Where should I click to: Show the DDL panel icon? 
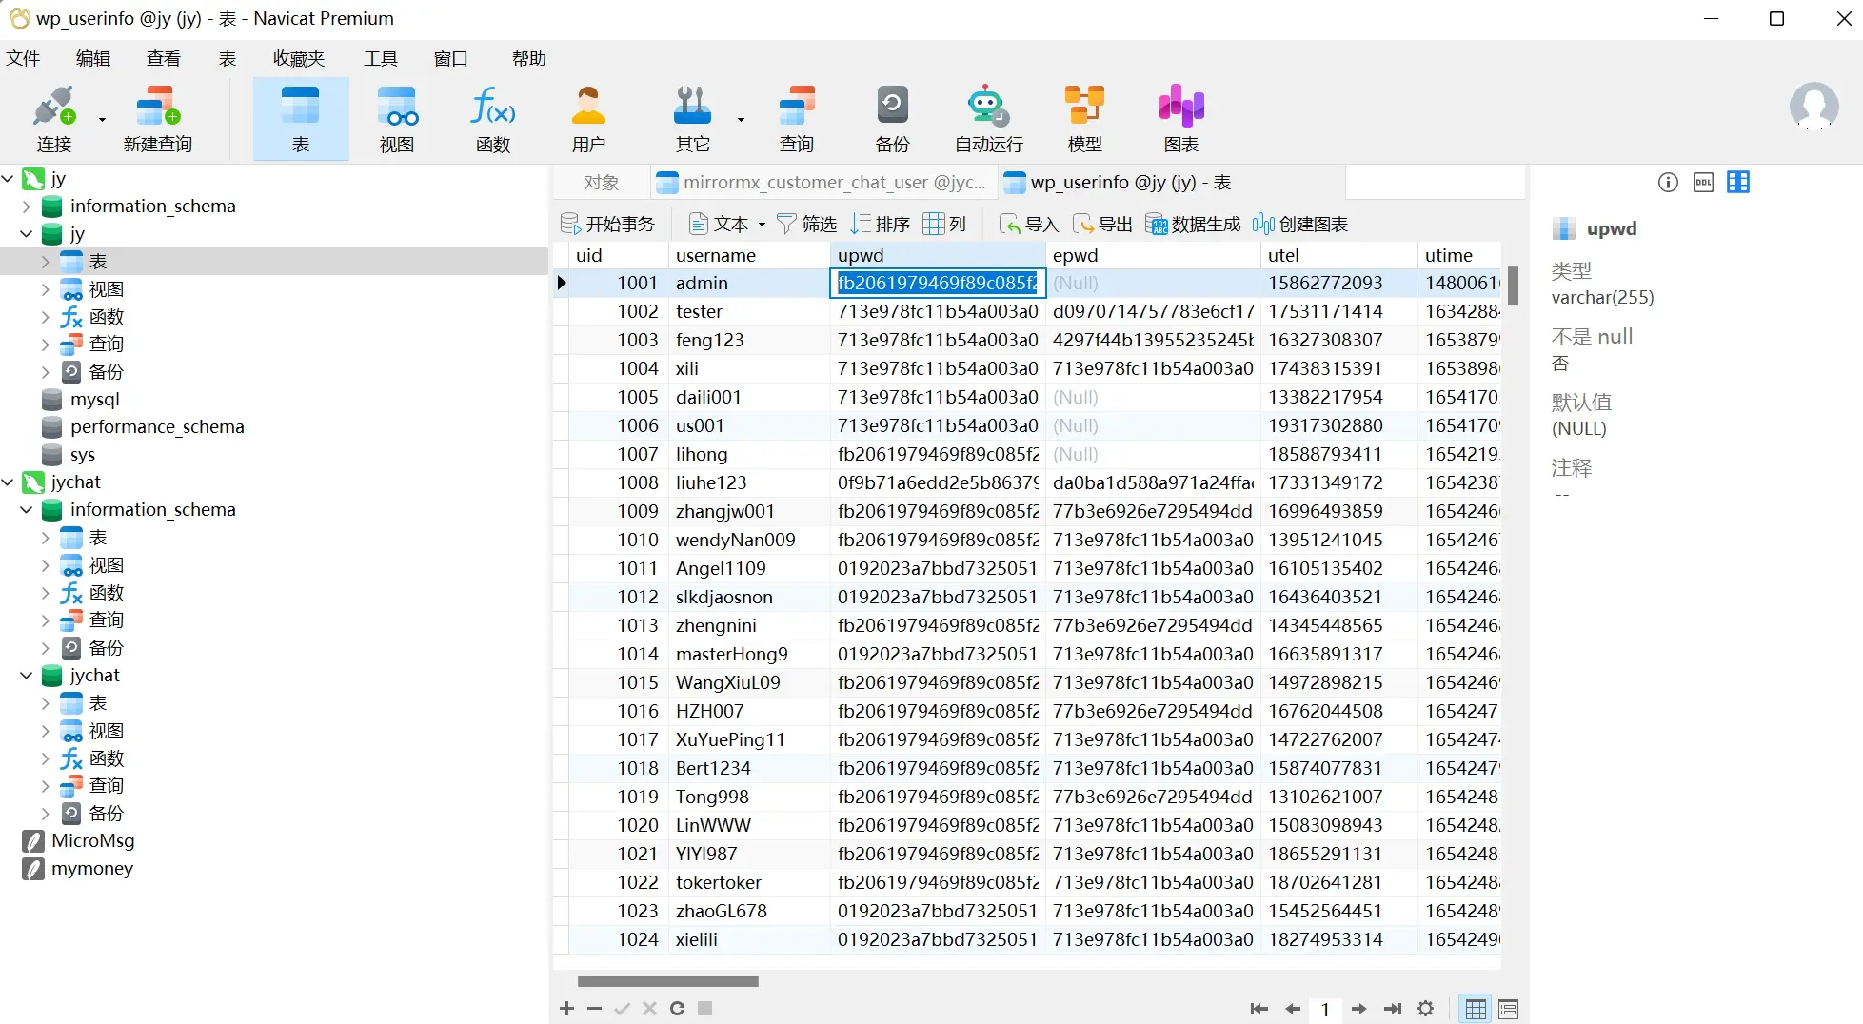[1703, 183]
